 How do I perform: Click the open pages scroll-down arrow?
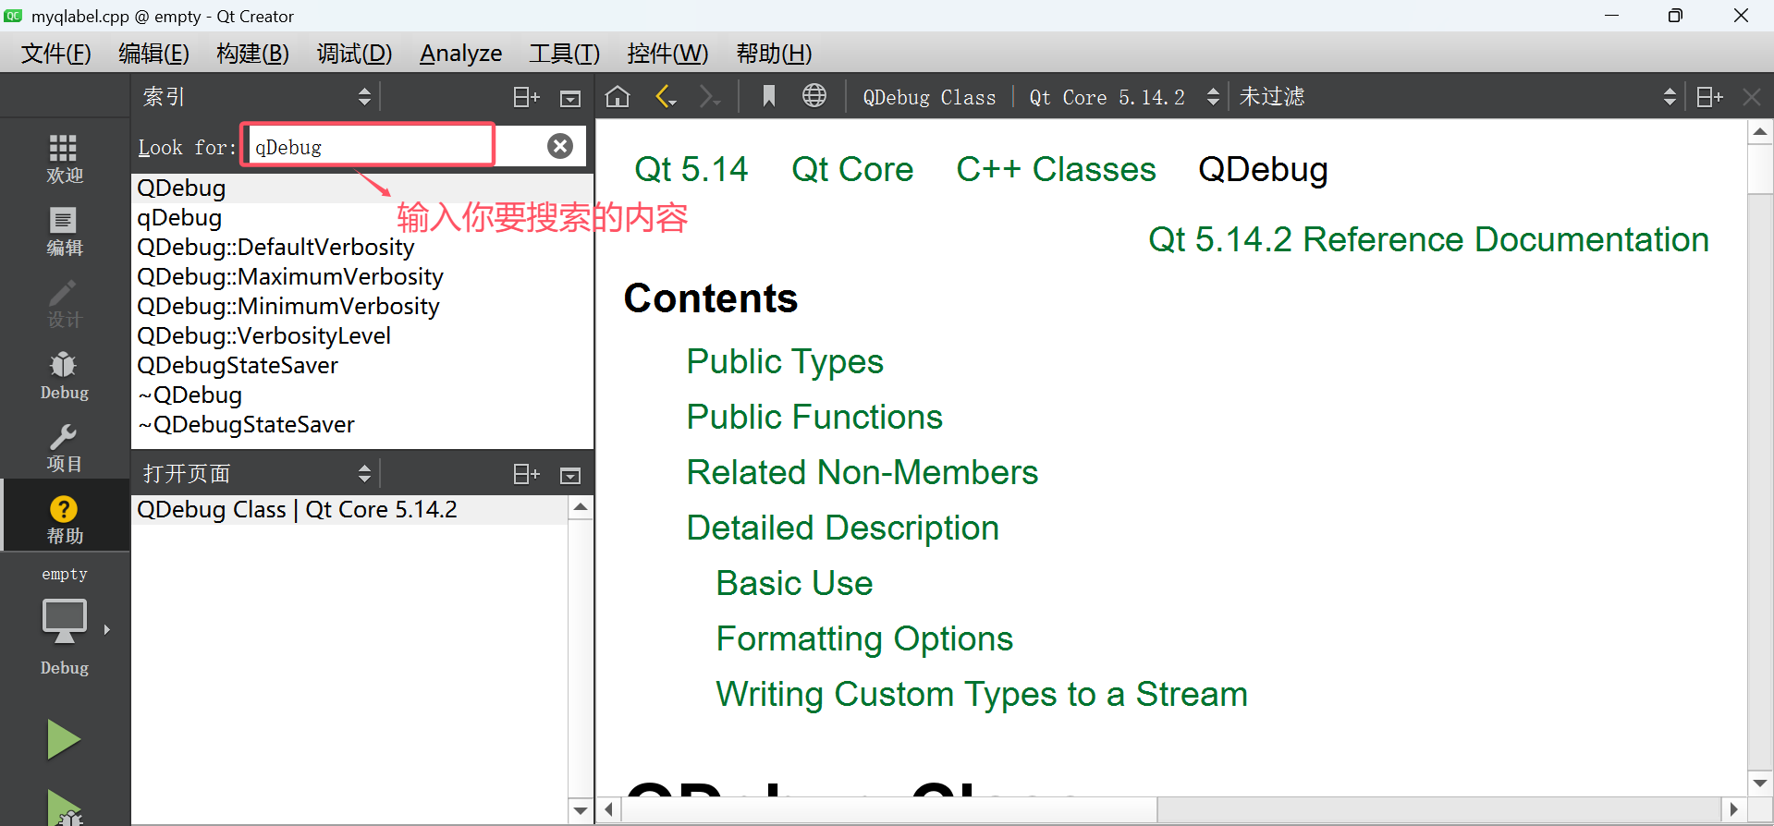coord(581,811)
